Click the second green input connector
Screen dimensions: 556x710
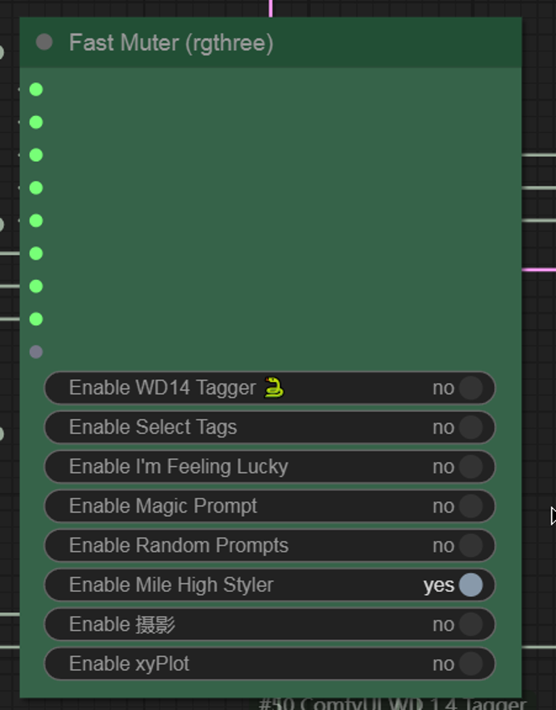point(36,122)
